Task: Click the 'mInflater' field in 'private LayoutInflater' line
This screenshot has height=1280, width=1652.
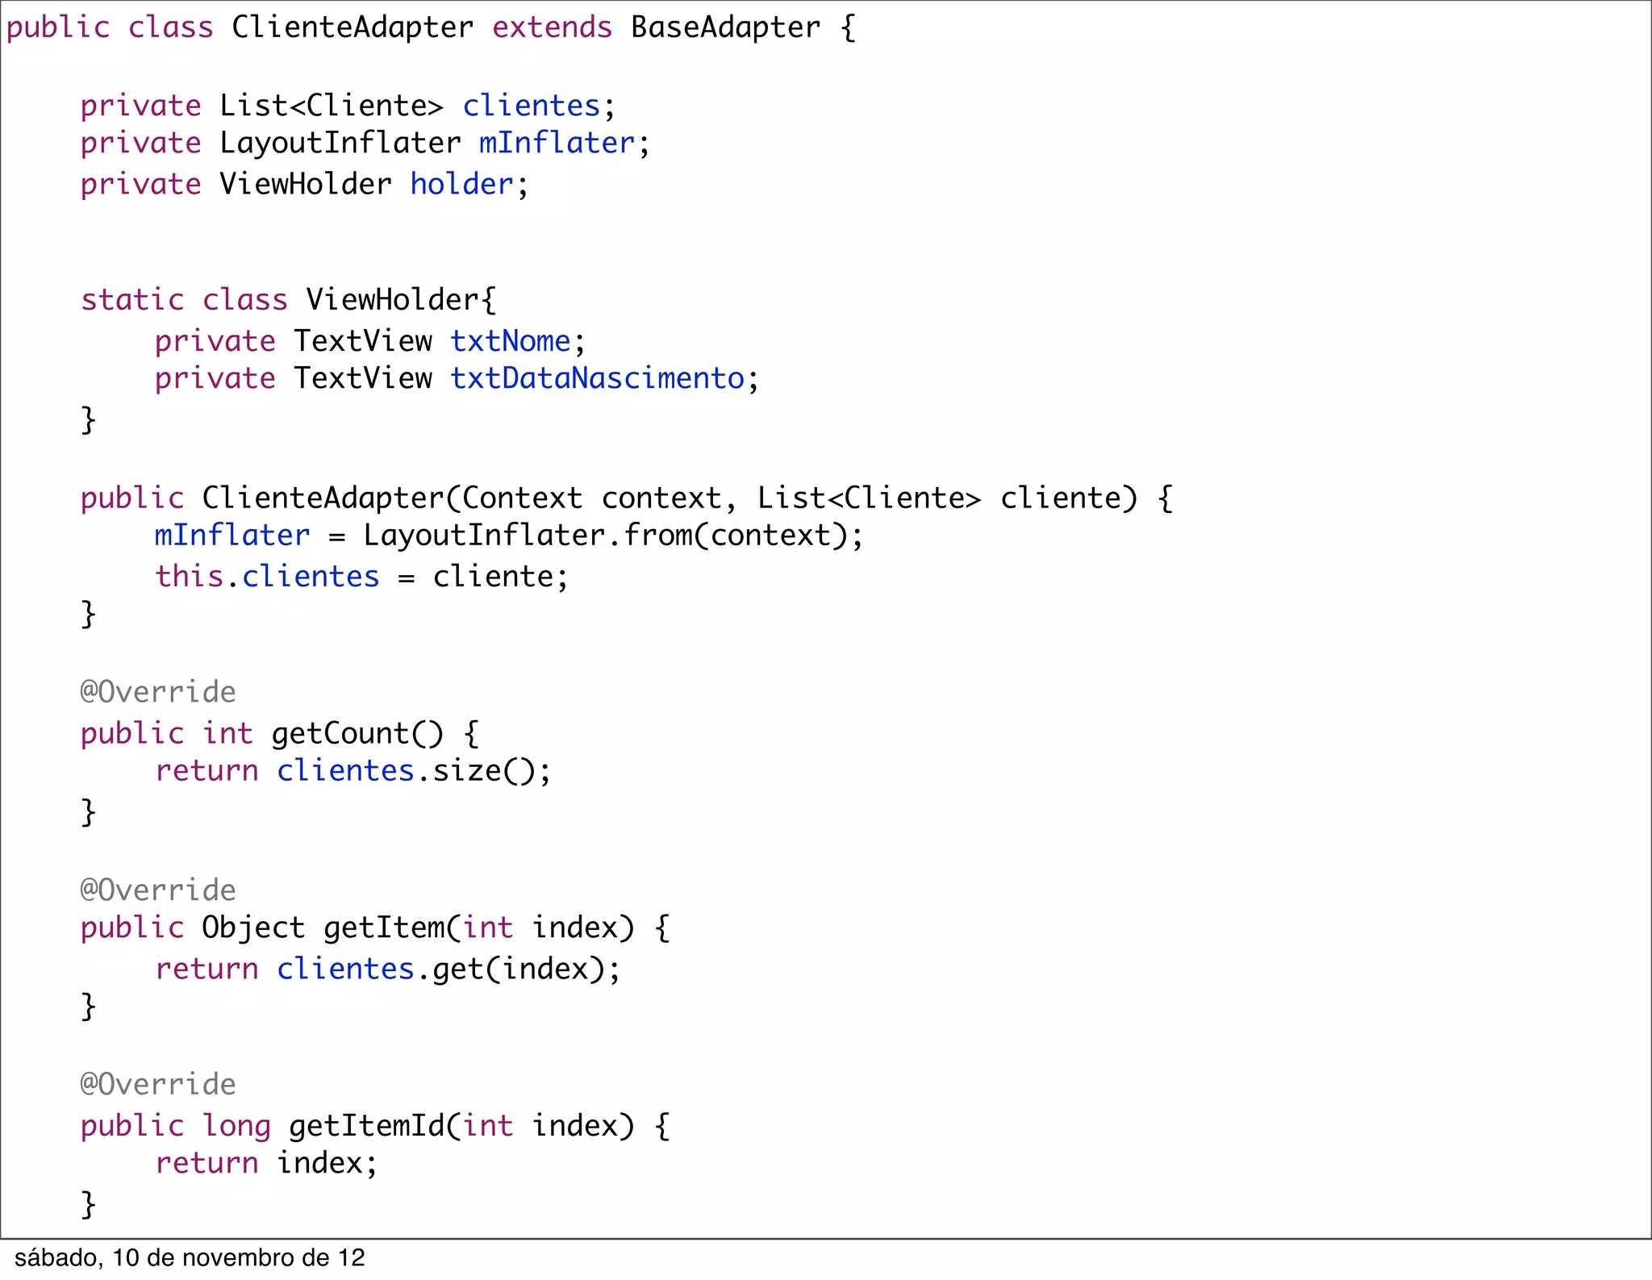Action: pyautogui.click(x=557, y=143)
